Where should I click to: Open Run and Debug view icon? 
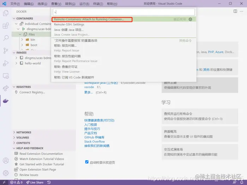[x=6, y=63]
